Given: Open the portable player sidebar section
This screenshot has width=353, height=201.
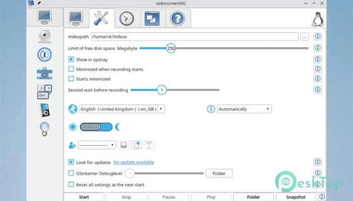Looking at the screenshot, I should [44, 110].
